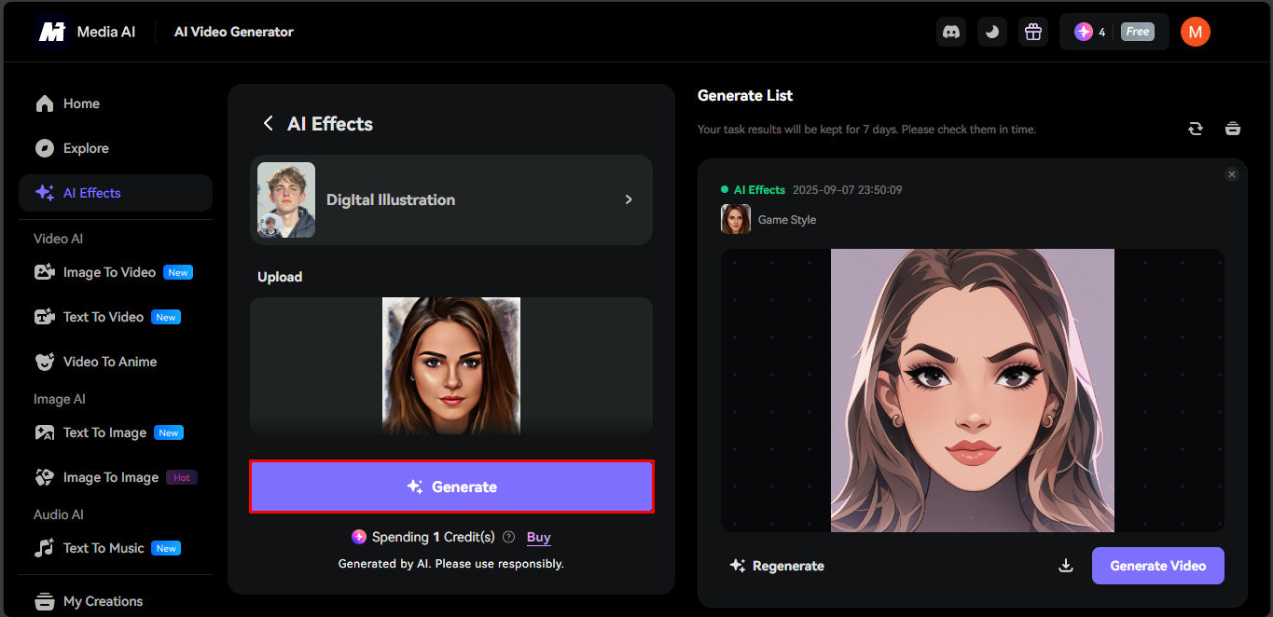Viewport: 1273px width, 617px height.
Task: Dismiss the Game Style result card
Action: click(1231, 173)
